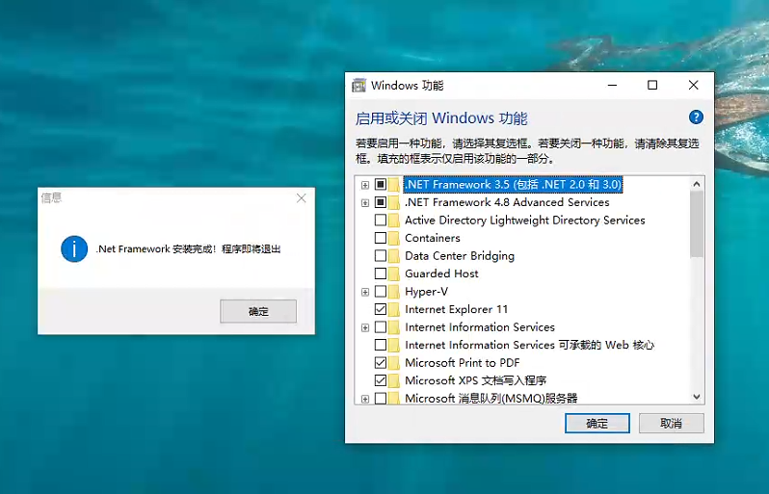Click the blue help question mark icon

click(696, 117)
